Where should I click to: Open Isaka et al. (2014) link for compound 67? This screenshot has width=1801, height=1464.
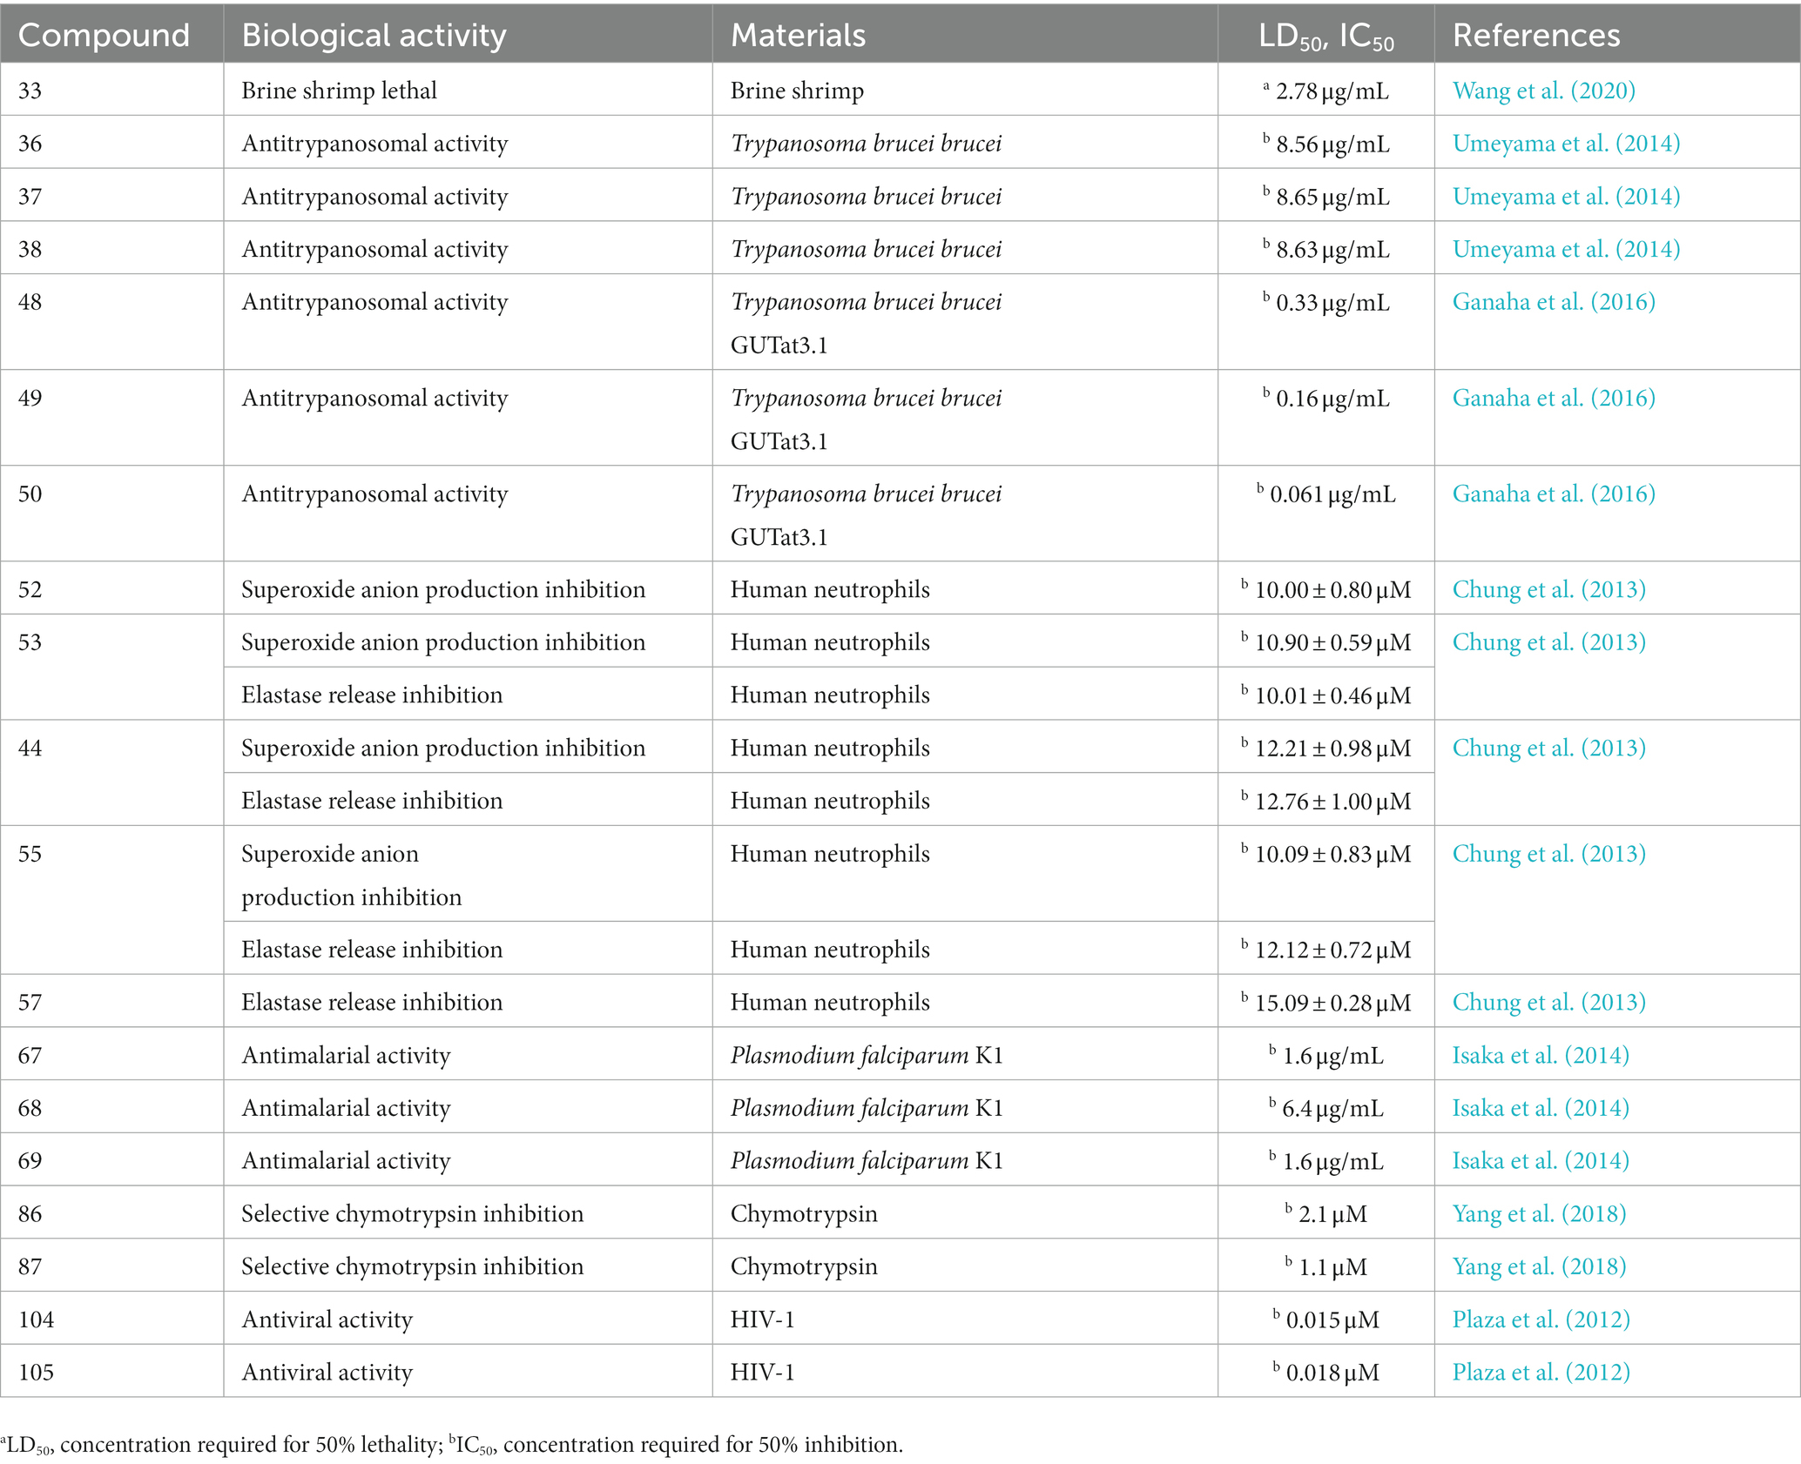(1541, 1055)
